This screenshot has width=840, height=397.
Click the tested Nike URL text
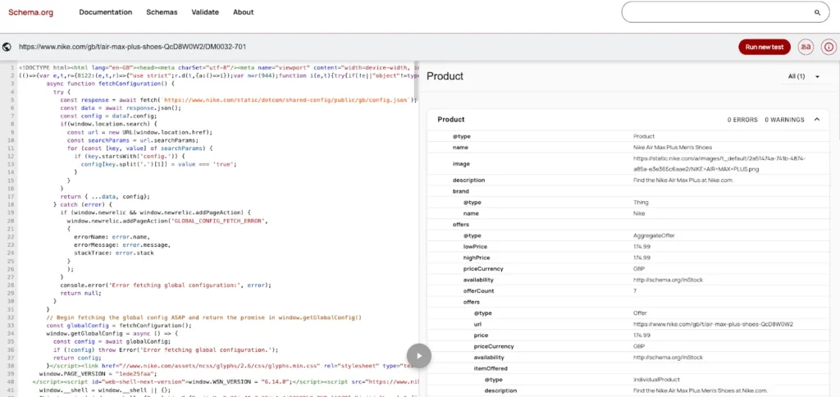point(132,47)
